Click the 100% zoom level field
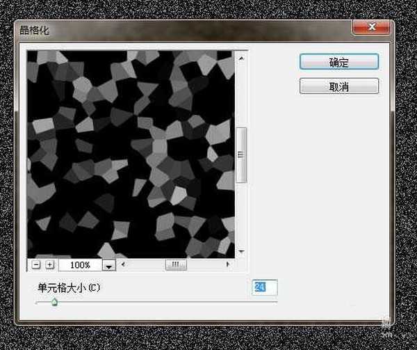 pyautogui.click(x=80, y=265)
